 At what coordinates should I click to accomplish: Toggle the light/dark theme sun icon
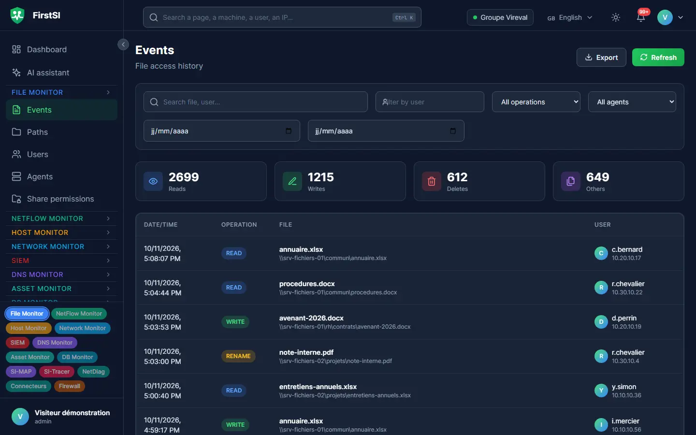point(616,17)
